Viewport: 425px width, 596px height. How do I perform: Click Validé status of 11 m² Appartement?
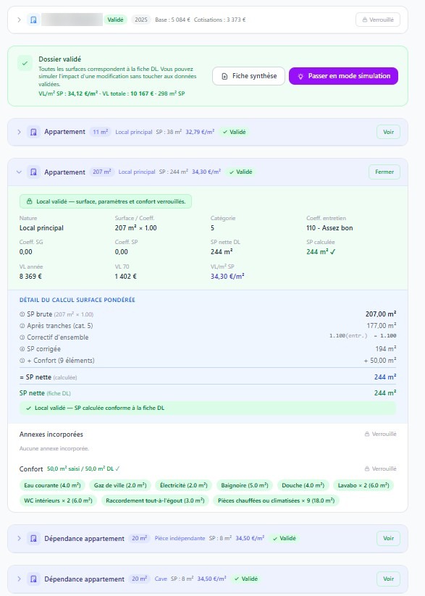(235, 132)
